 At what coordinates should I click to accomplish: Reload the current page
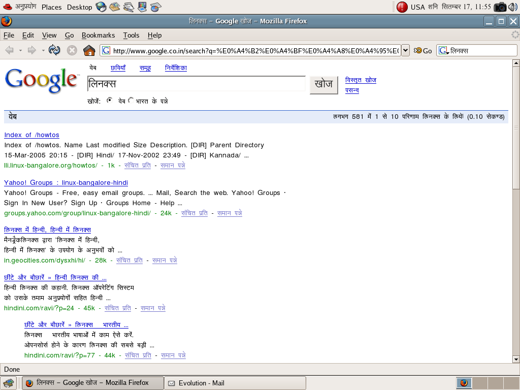(x=54, y=50)
